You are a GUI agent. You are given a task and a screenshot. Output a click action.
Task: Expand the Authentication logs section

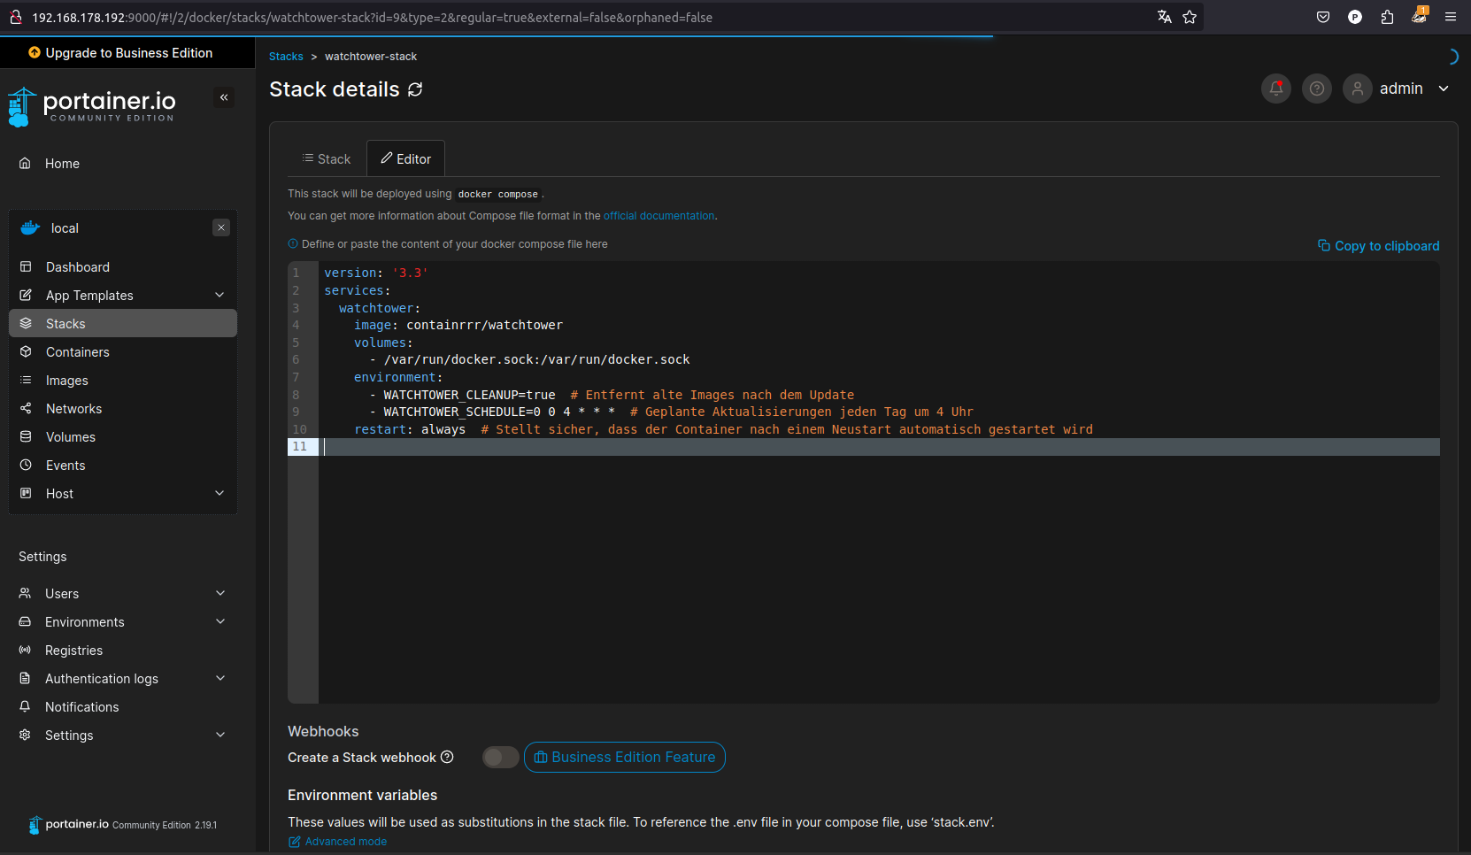point(220,679)
